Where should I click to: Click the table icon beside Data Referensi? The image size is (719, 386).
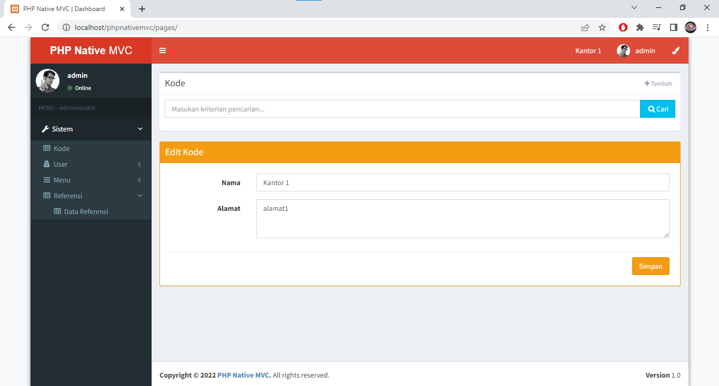57,211
